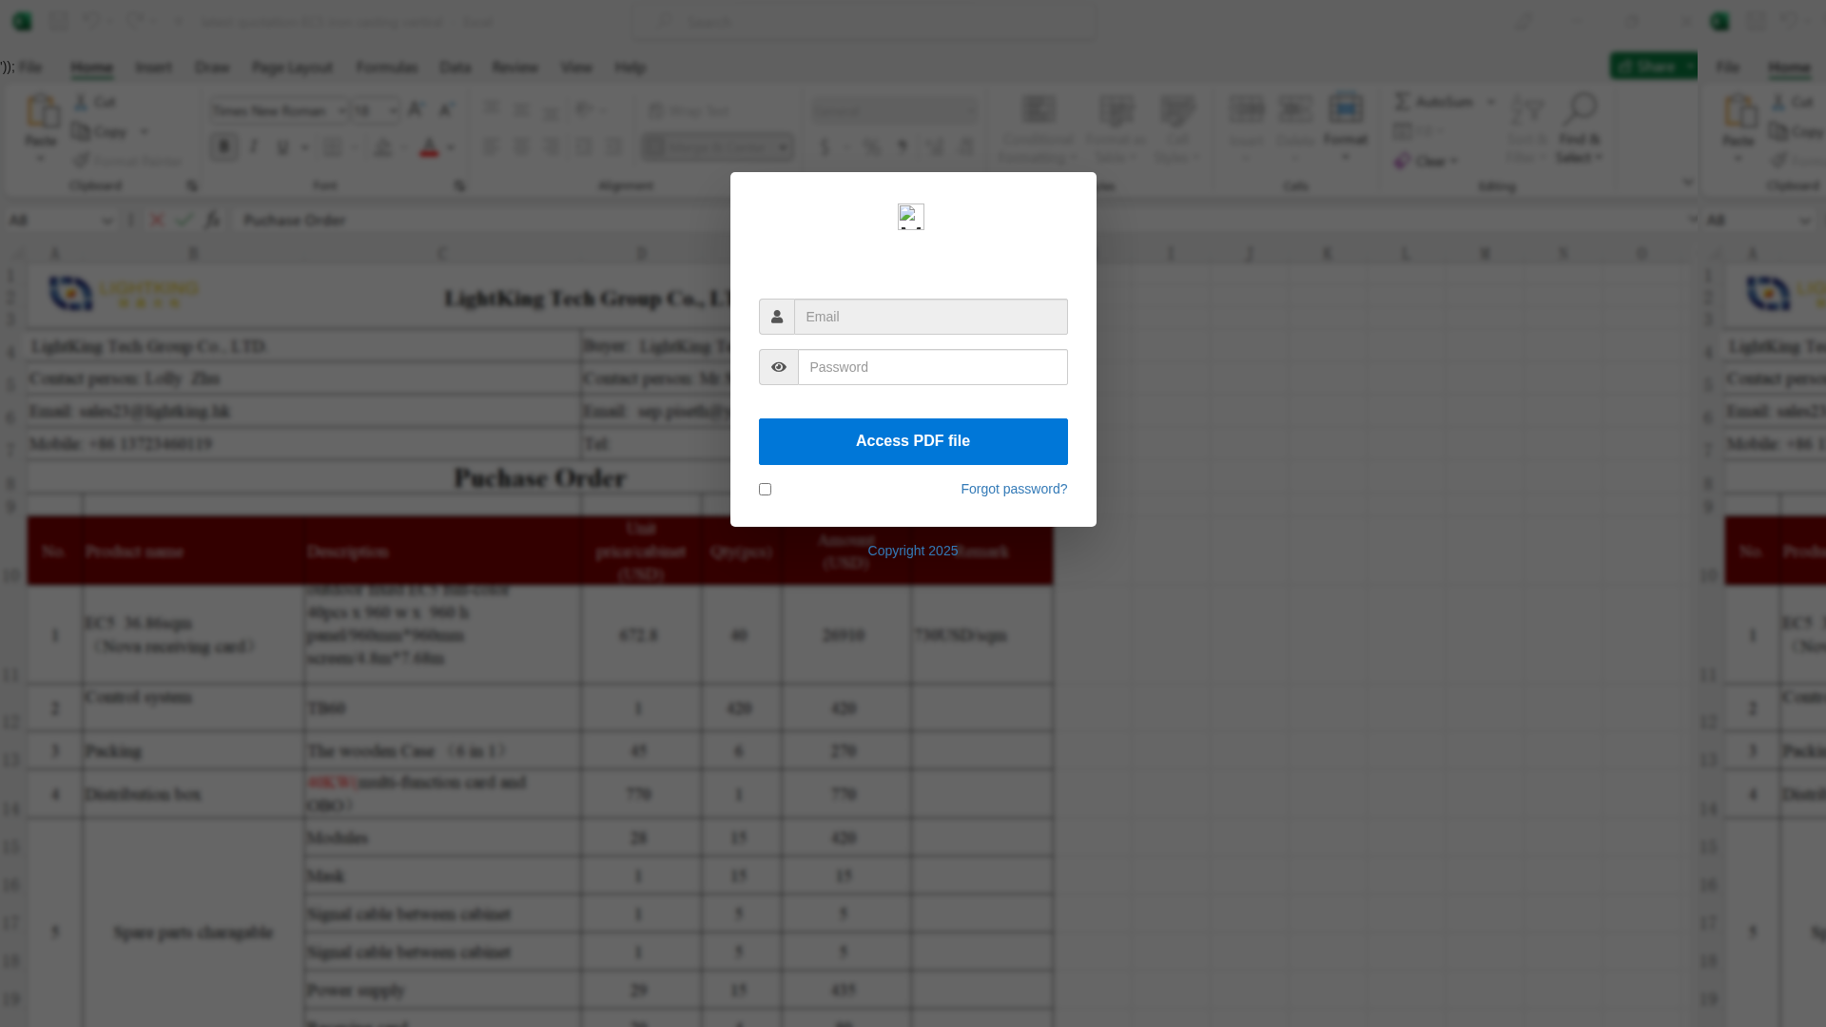The height and width of the screenshot is (1027, 1826).
Task: Click the Insert Function fx icon
Action: coord(211,220)
